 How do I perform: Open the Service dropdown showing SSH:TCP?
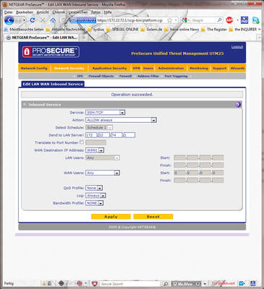click(106, 113)
